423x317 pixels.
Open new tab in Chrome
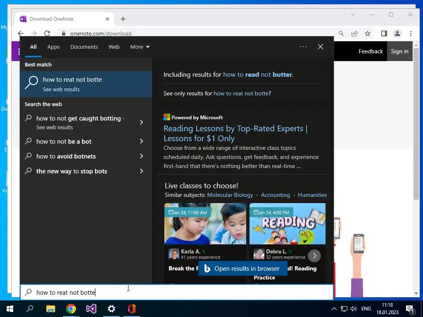click(123, 19)
